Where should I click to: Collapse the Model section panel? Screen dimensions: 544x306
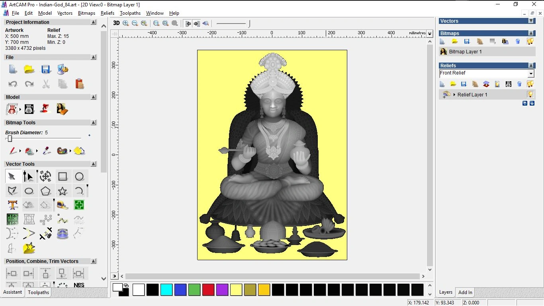coord(94,97)
